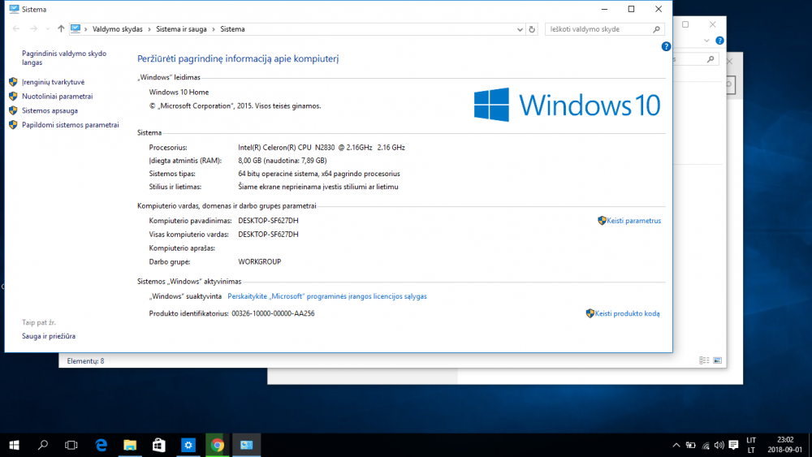Click shield icon beside Nuotoliniai parametrai
The image size is (812, 457).
(13, 97)
